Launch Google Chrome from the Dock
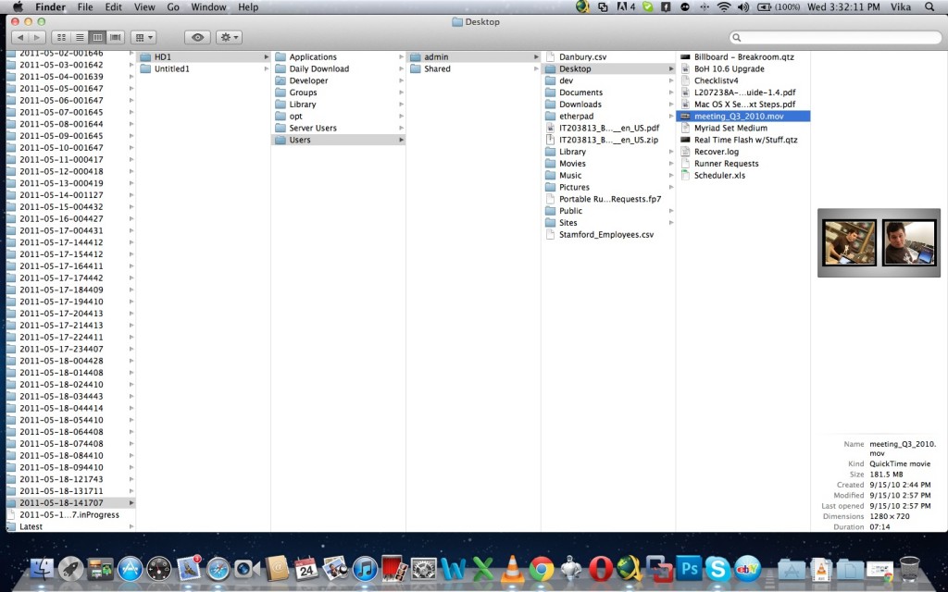 point(542,568)
